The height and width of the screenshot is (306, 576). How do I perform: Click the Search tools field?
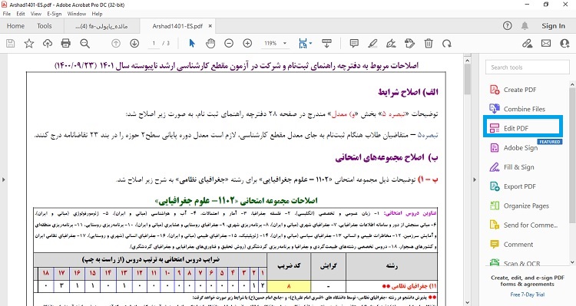[x=528, y=67]
